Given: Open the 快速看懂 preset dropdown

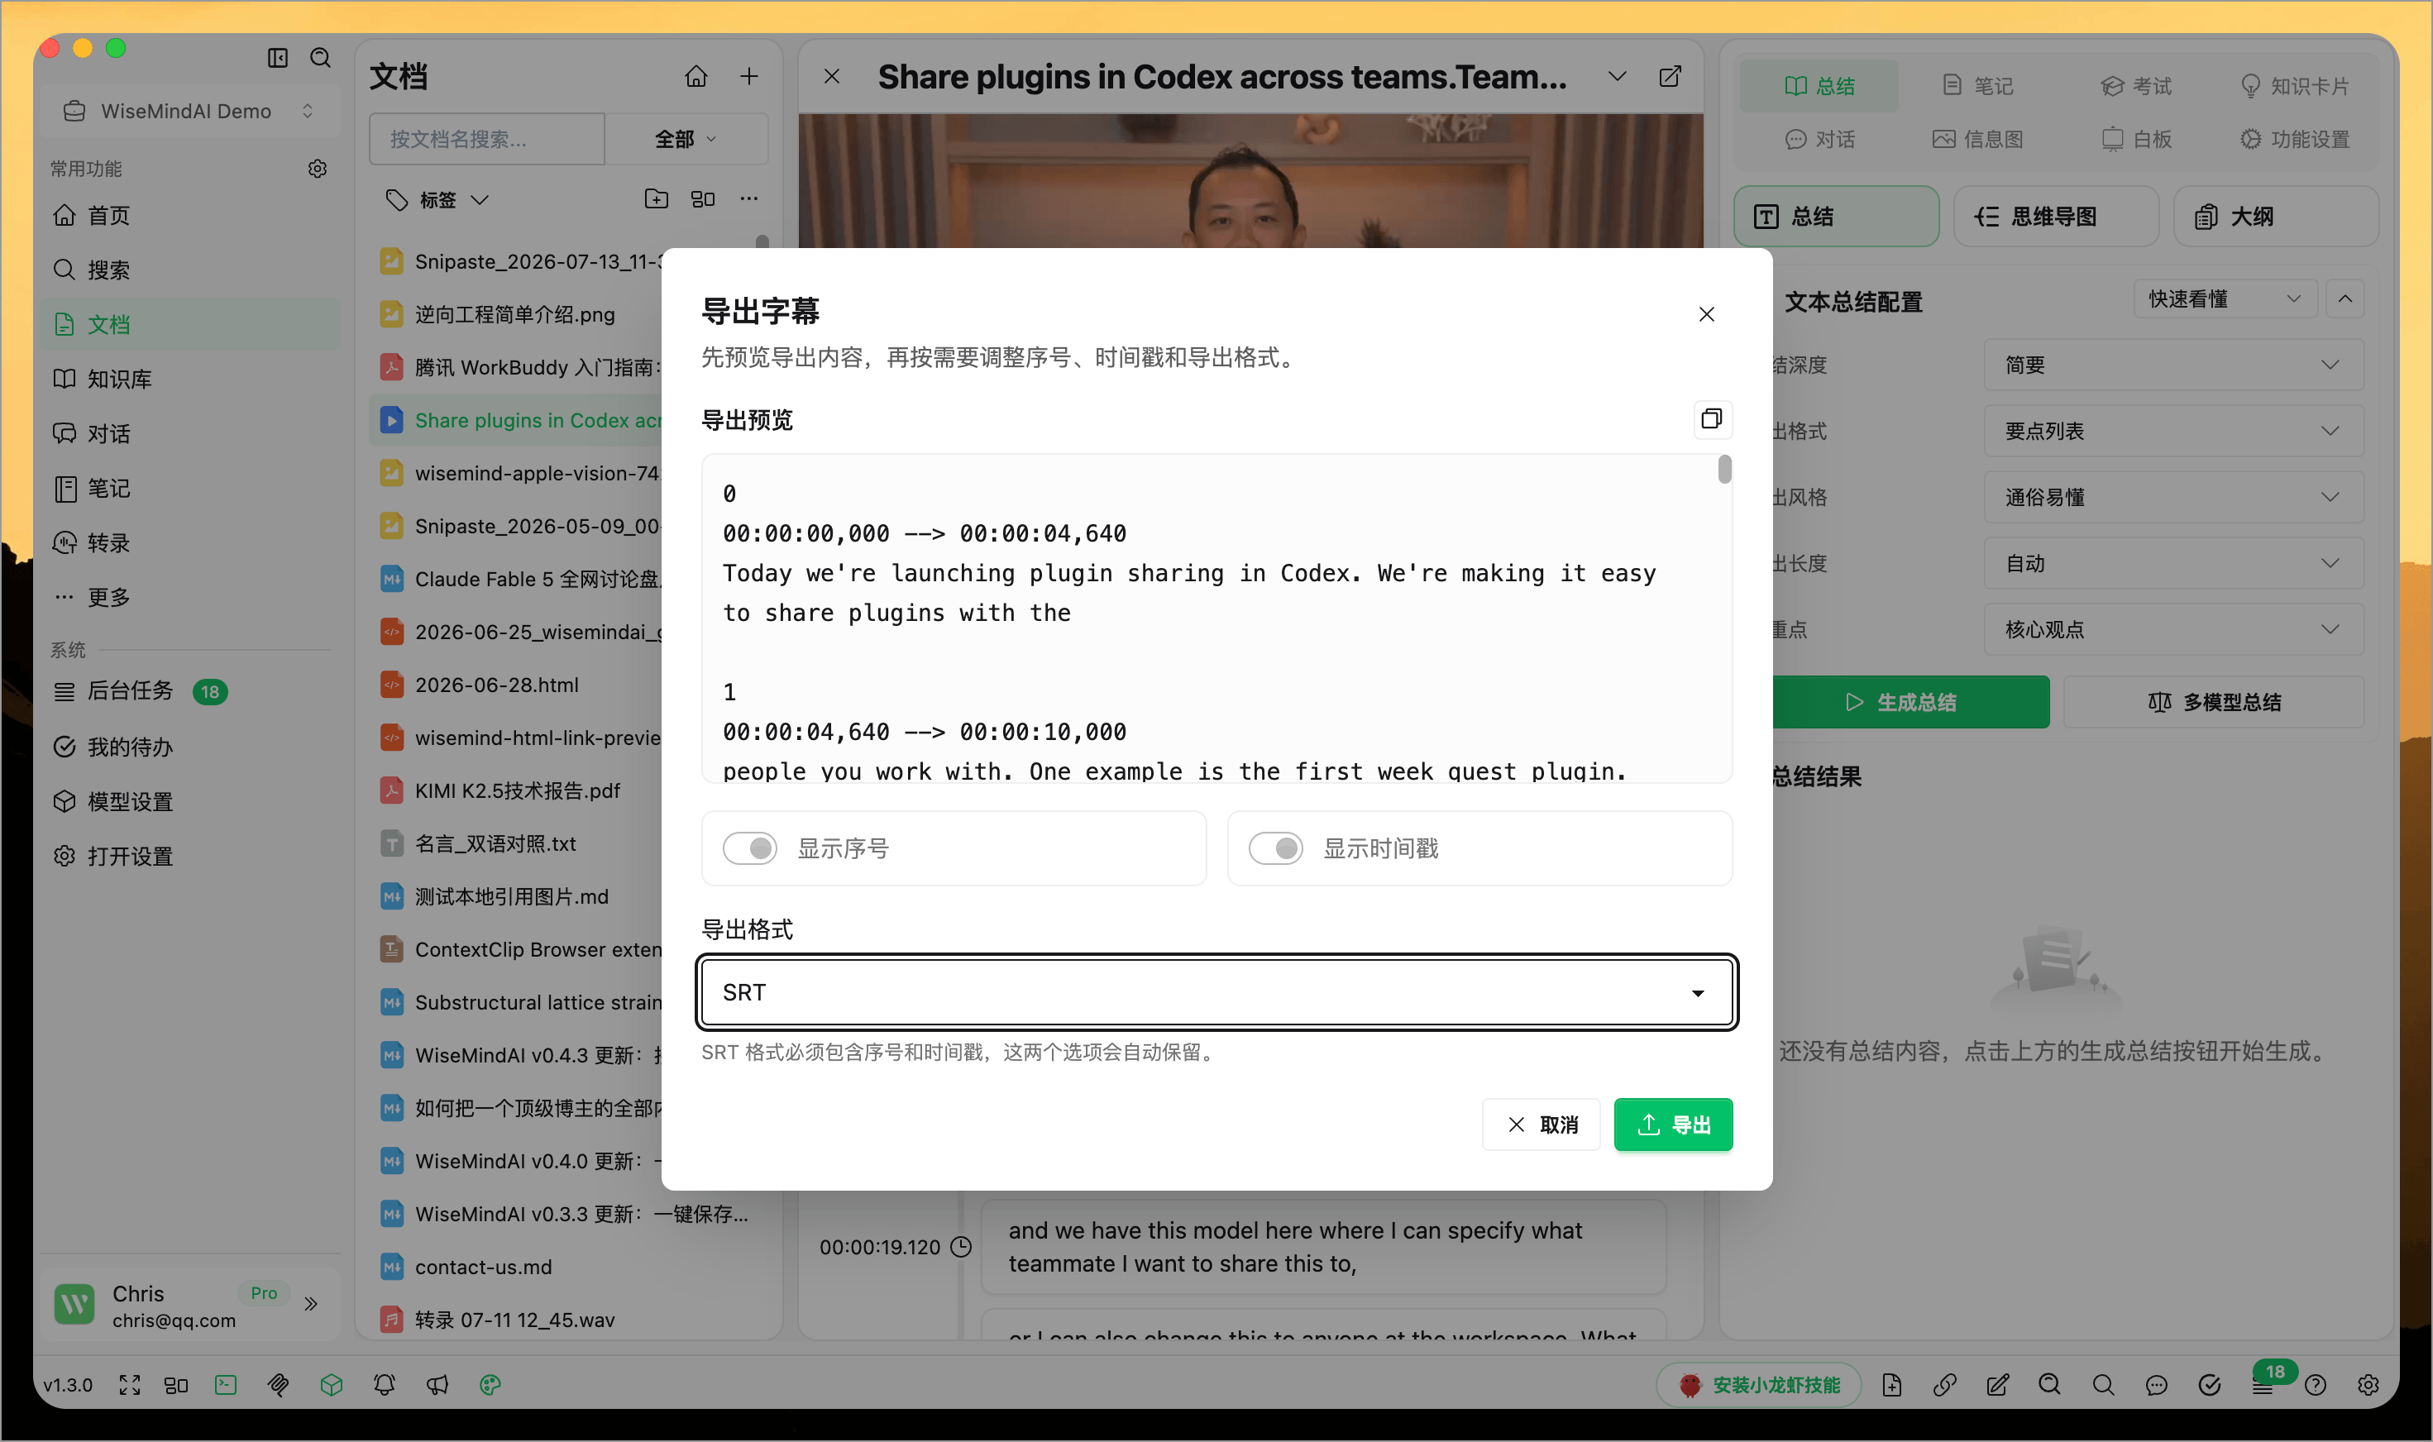Looking at the screenshot, I should point(2225,299).
